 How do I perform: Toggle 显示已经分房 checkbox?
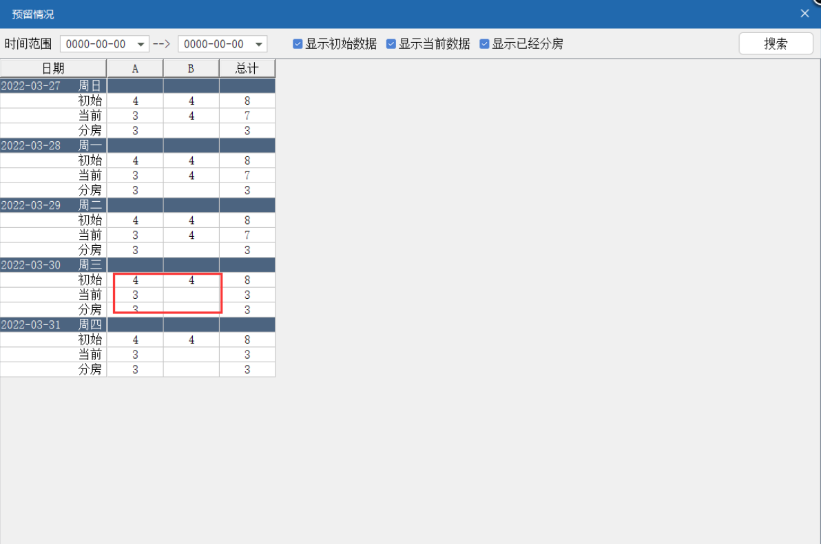click(484, 44)
